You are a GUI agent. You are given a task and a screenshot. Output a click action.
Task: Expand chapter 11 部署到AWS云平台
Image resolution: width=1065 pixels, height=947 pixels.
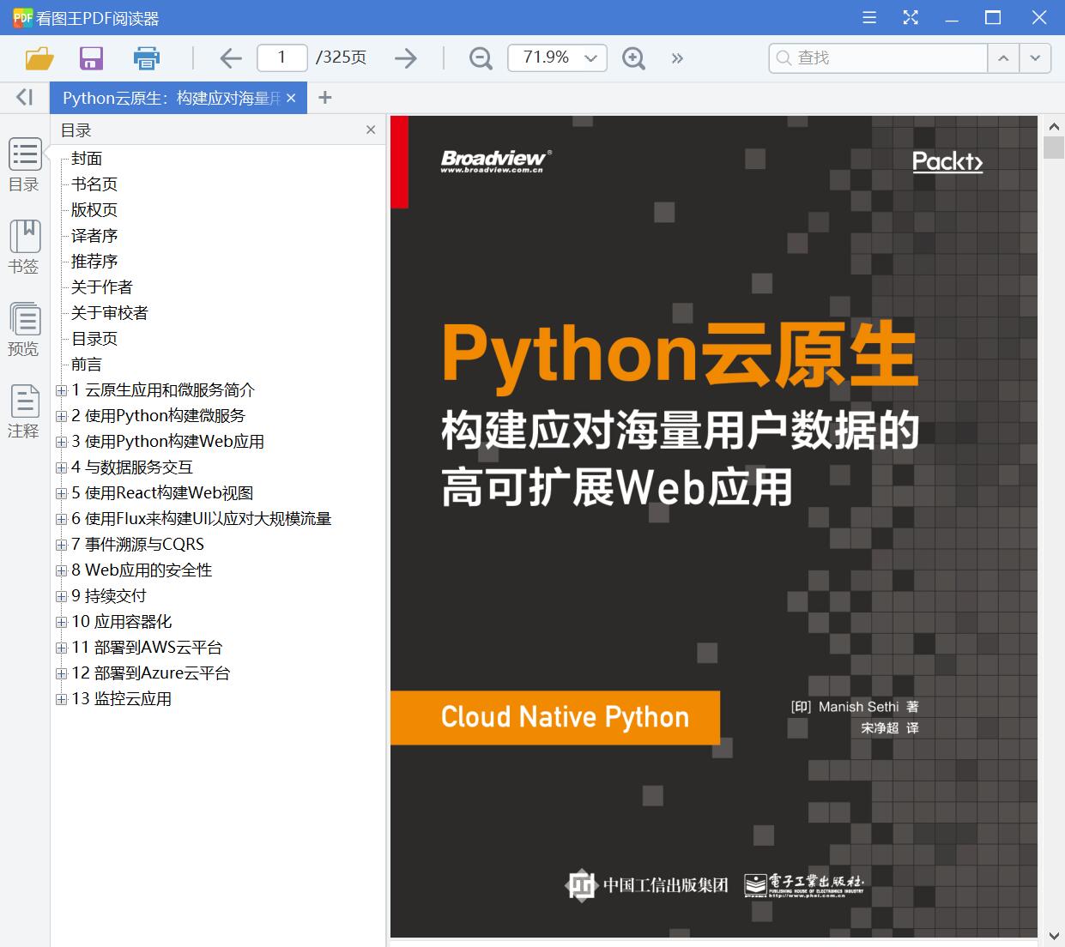point(61,648)
